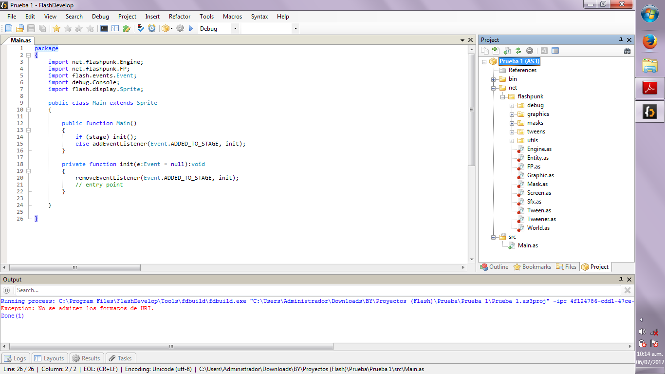
Task: Click the New Document toolbar icon
Action: click(9, 29)
